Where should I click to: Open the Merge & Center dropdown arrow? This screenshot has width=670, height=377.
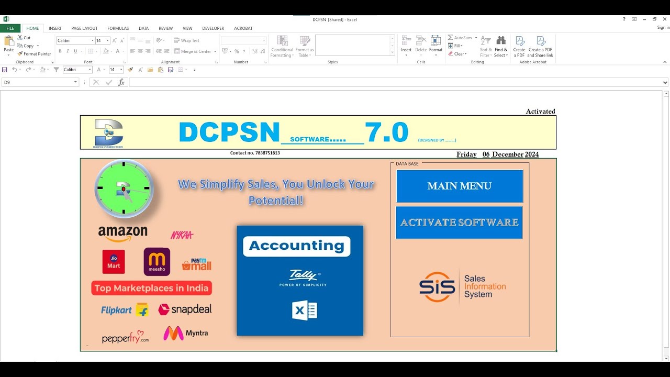coord(215,51)
